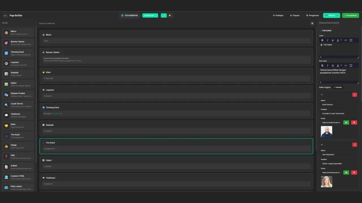Apply bold in Sub Judul editor
The width and height of the screenshot is (362, 203).
322,65
